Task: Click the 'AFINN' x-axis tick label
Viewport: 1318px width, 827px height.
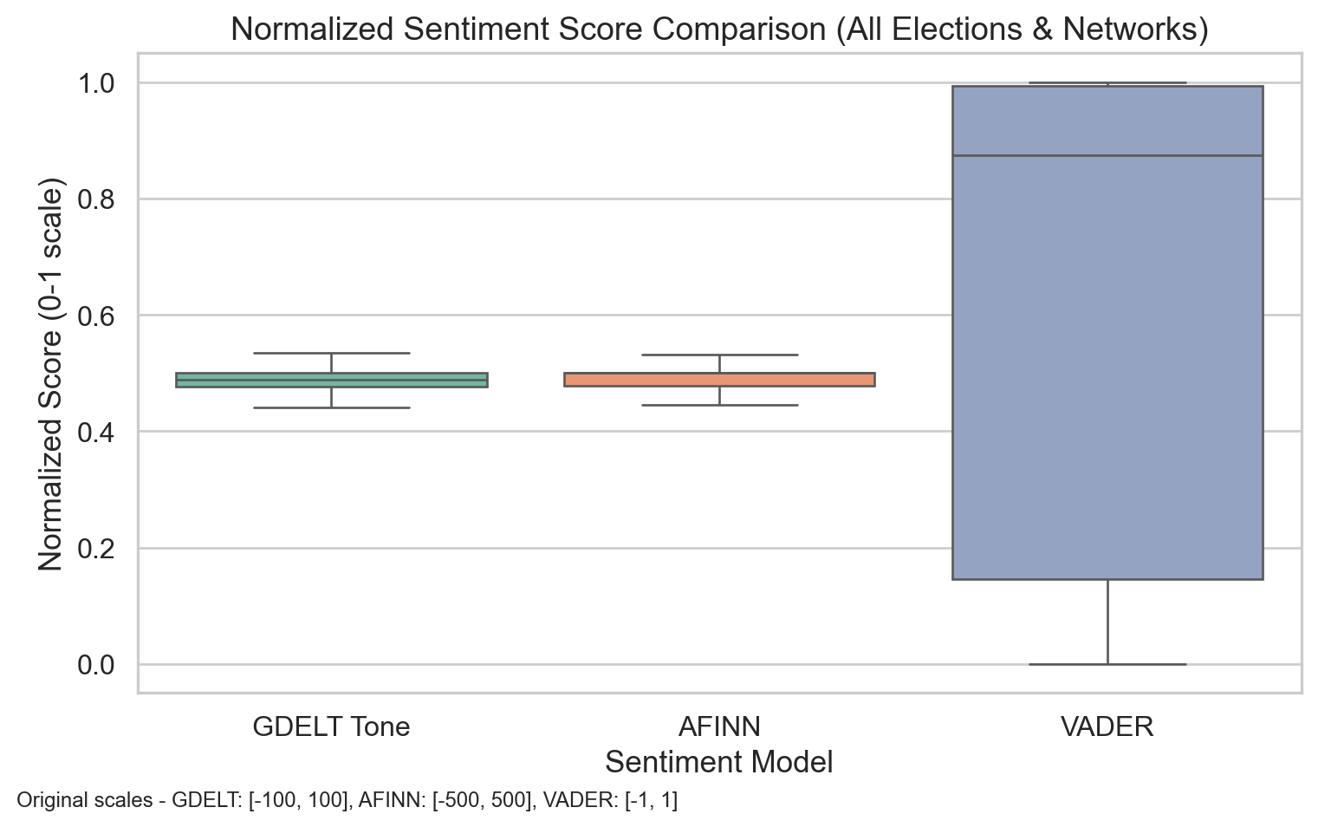Action: (x=719, y=726)
